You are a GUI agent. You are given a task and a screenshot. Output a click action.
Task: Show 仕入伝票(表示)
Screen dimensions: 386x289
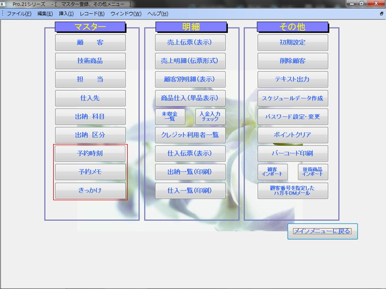[x=190, y=154]
